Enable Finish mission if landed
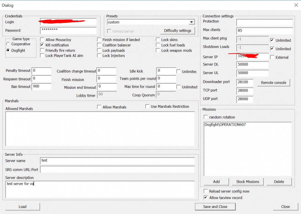 (x=99, y=39)
